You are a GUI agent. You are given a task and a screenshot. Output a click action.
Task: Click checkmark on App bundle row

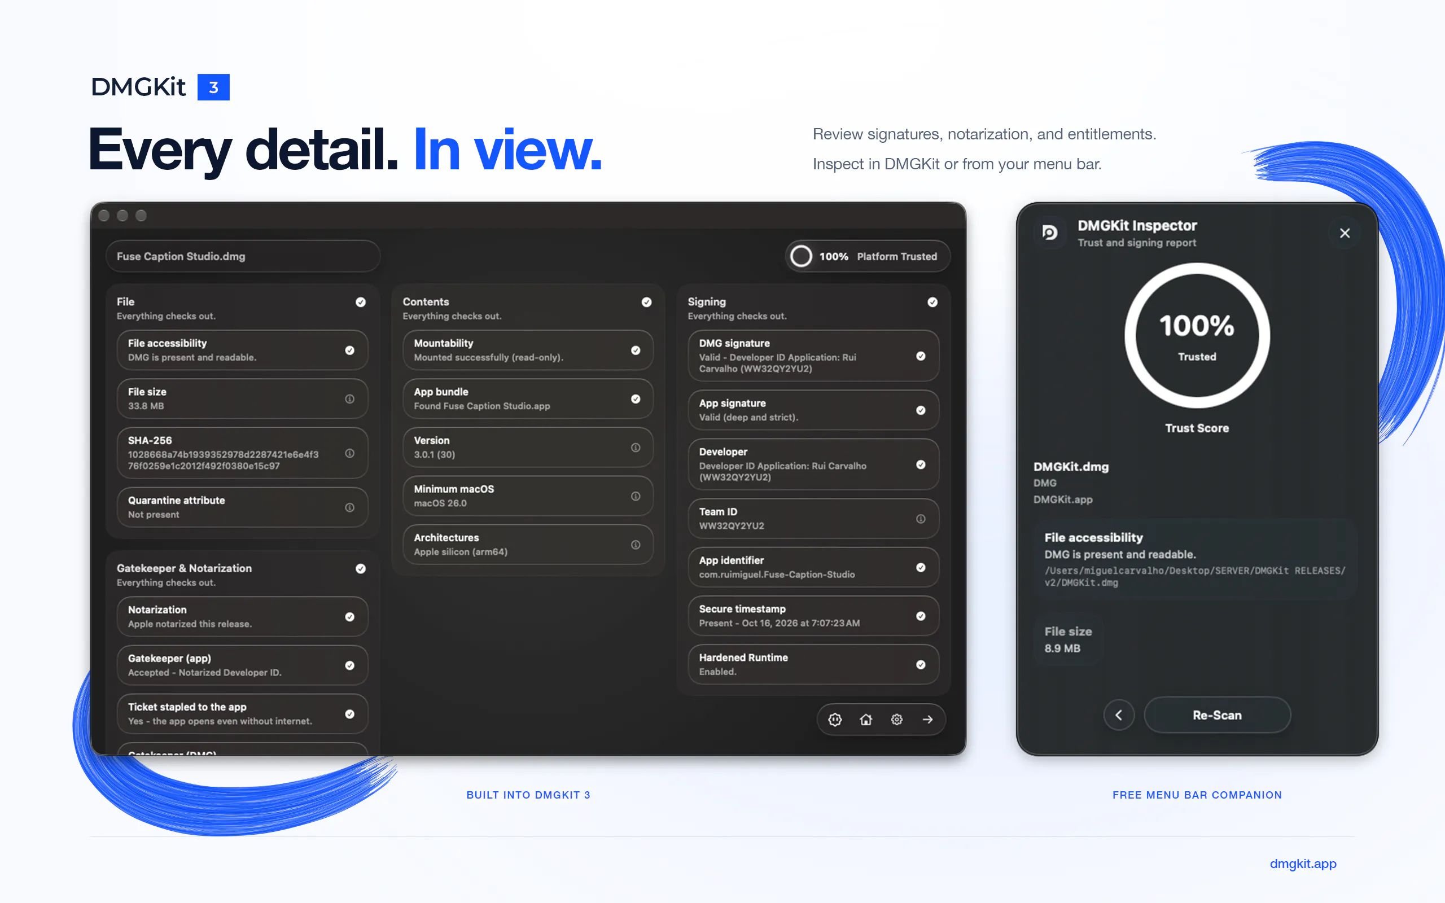click(x=636, y=399)
